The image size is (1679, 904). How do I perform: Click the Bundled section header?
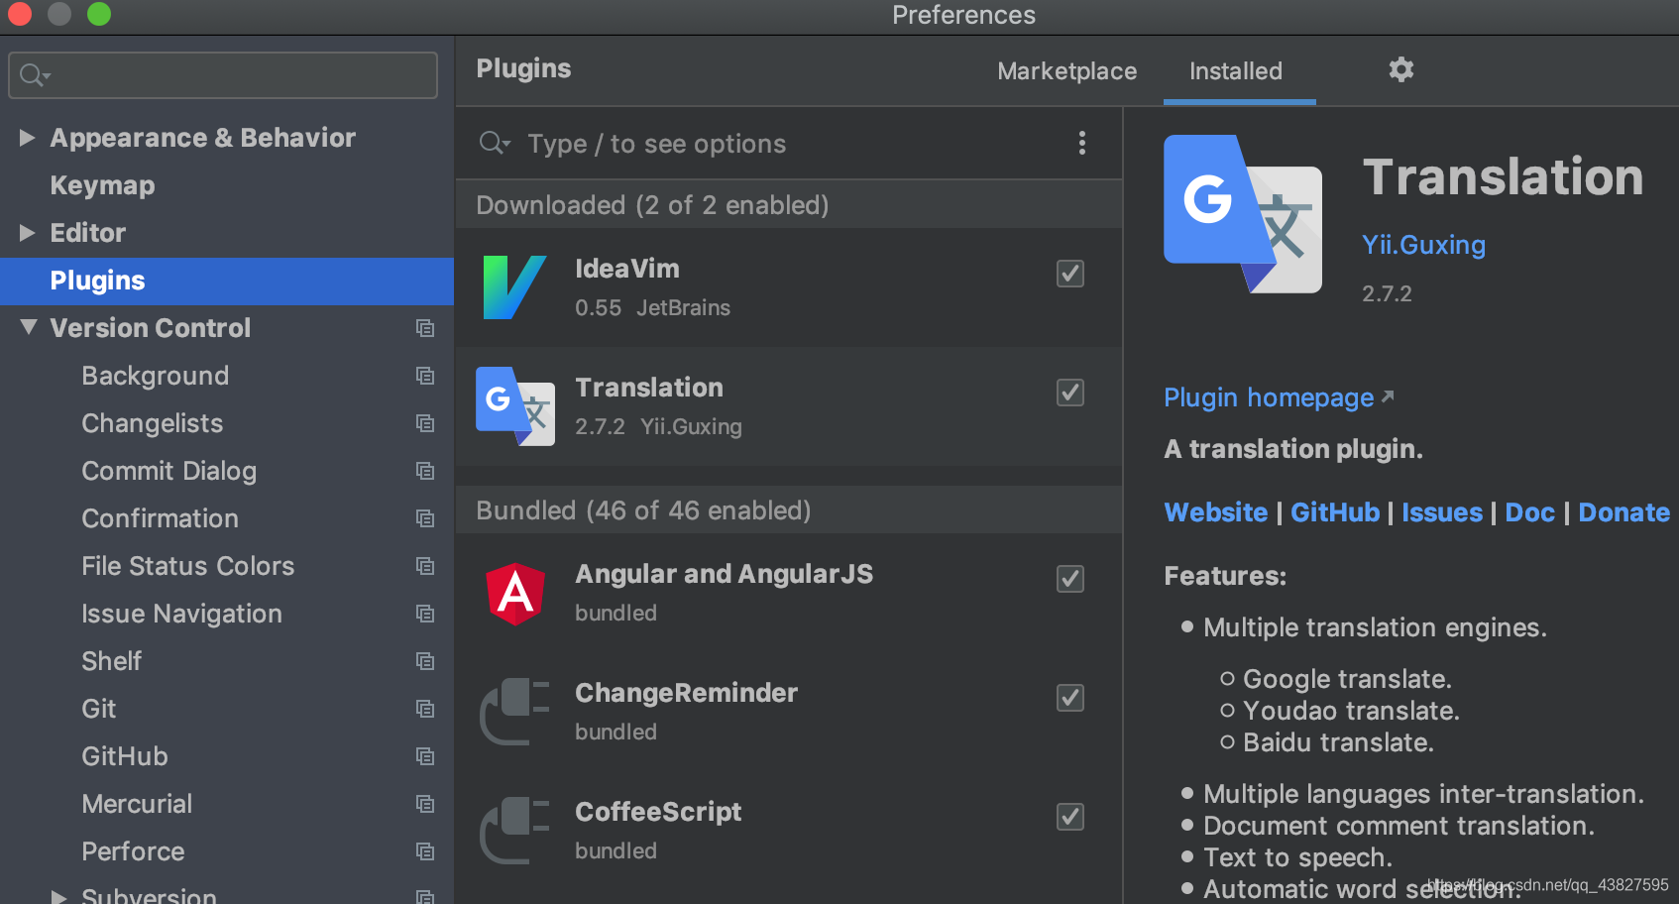point(789,510)
